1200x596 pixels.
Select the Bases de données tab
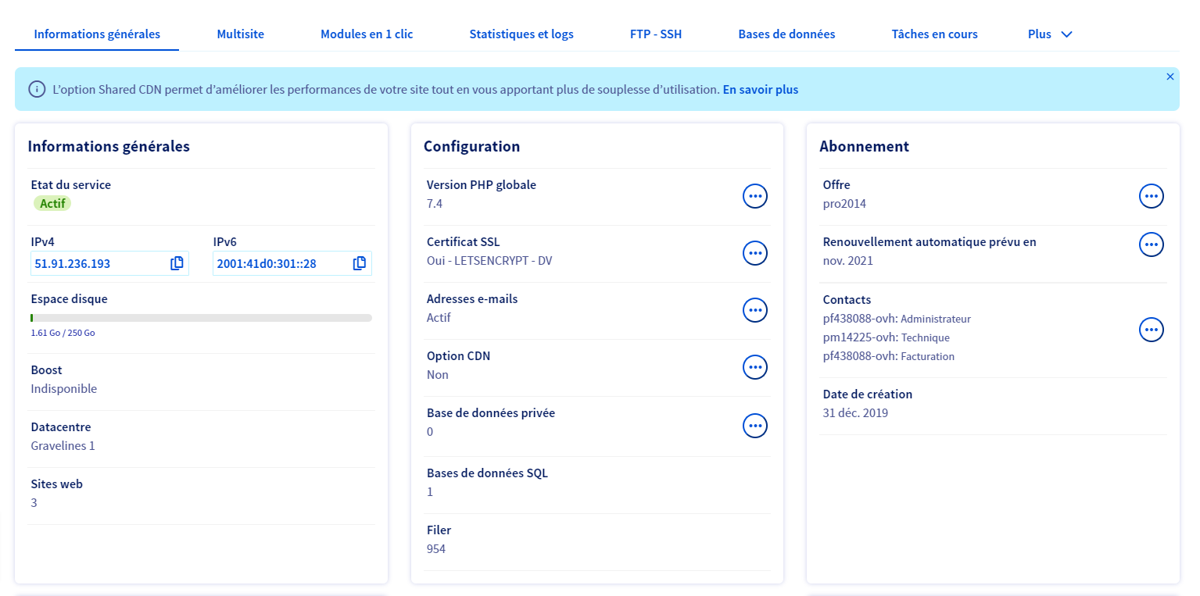786,34
